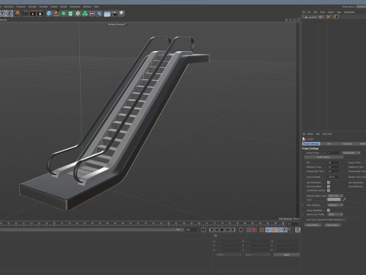Play the animation backwards
This screenshot has width=366, height=275.
pos(217,230)
